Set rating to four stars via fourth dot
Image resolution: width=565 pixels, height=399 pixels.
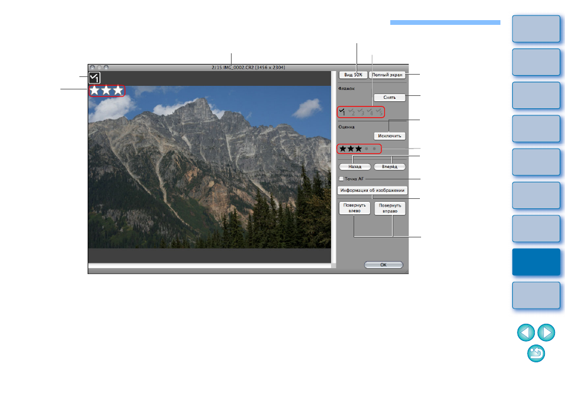click(x=367, y=149)
